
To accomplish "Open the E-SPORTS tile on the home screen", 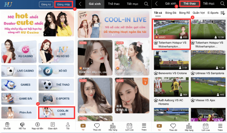I will [56, 98].
